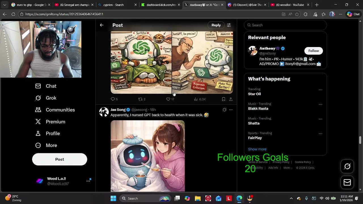Open the three-dot menu on Jae Song's reply

coord(231,110)
